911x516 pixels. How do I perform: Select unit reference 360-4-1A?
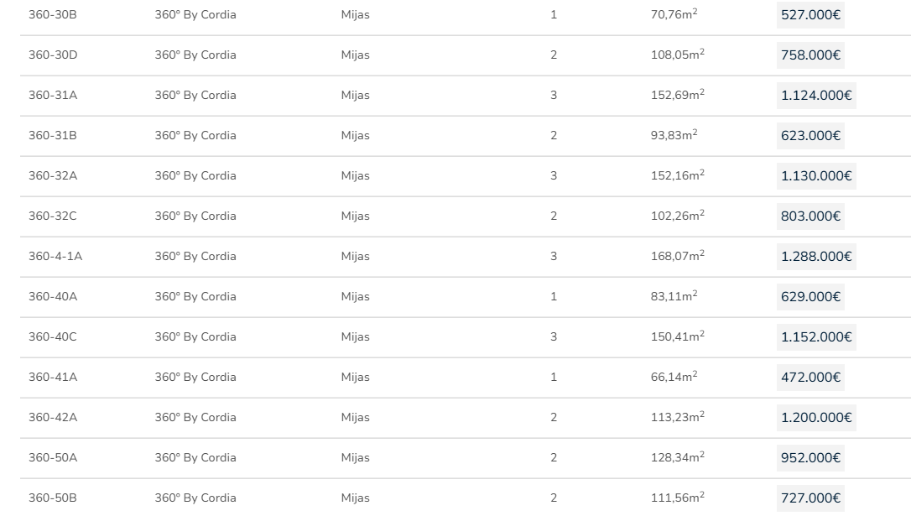(55, 257)
